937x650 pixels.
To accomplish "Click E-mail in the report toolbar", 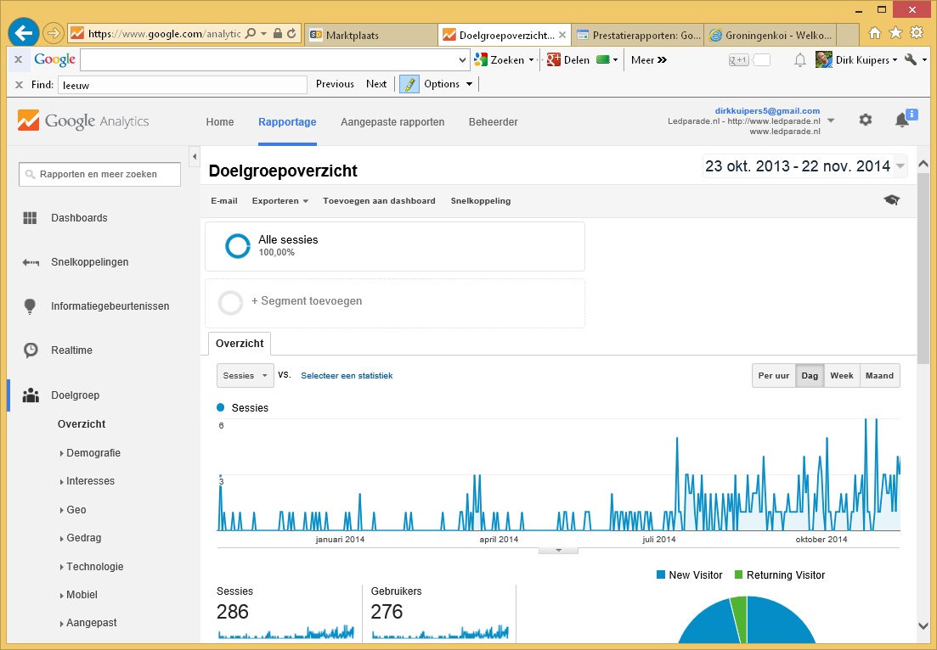I will (224, 200).
